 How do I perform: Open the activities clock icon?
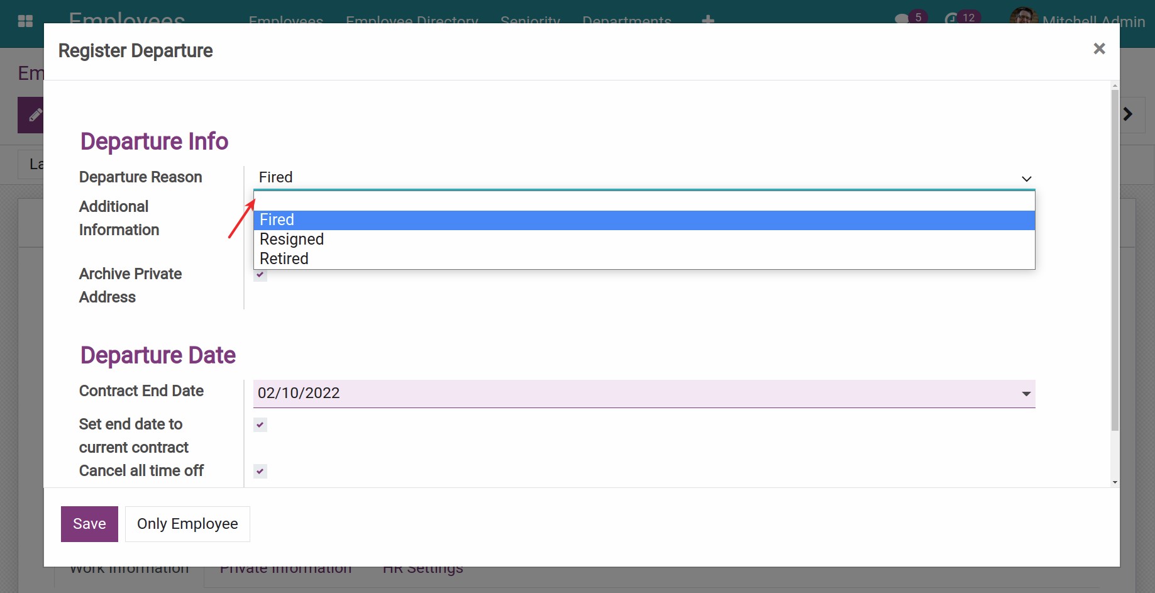tap(951, 19)
